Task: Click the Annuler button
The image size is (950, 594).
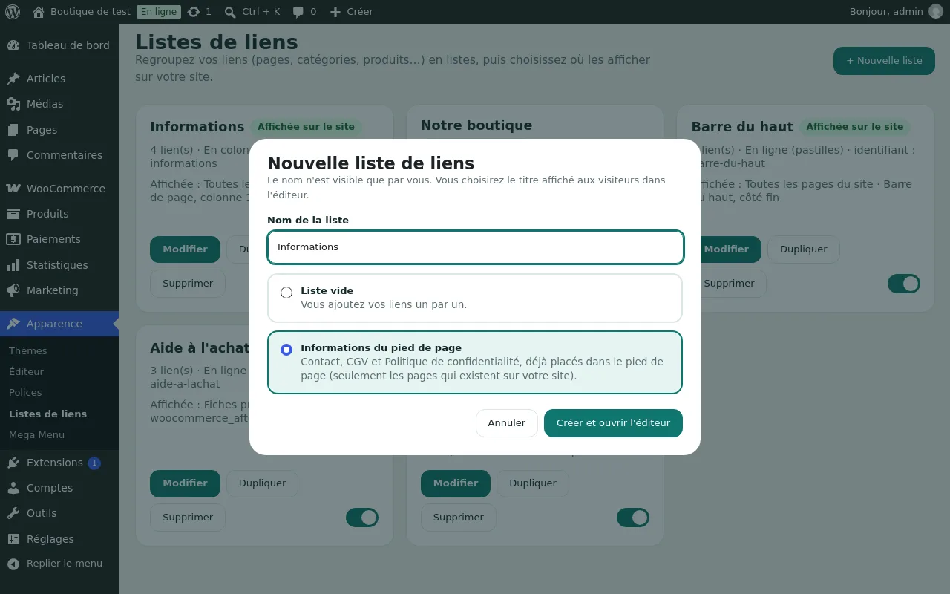Action: coord(507,423)
